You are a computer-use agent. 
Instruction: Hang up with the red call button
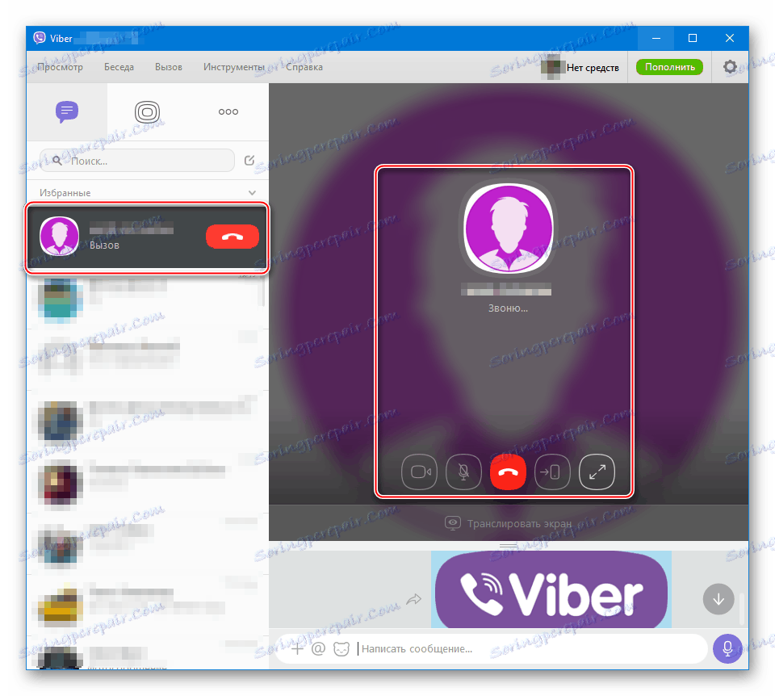coord(508,472)
